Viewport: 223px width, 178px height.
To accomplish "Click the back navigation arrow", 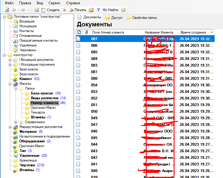I will [14, 10].
